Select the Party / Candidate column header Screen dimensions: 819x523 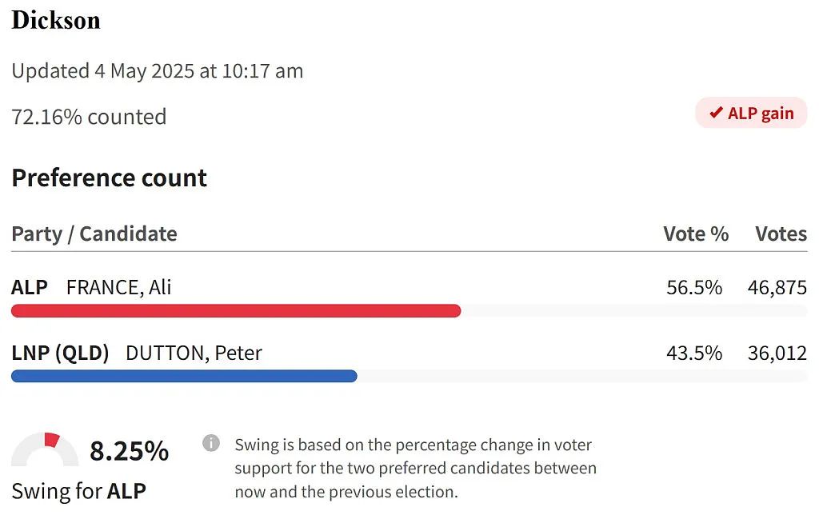click(x=94, y=234)
